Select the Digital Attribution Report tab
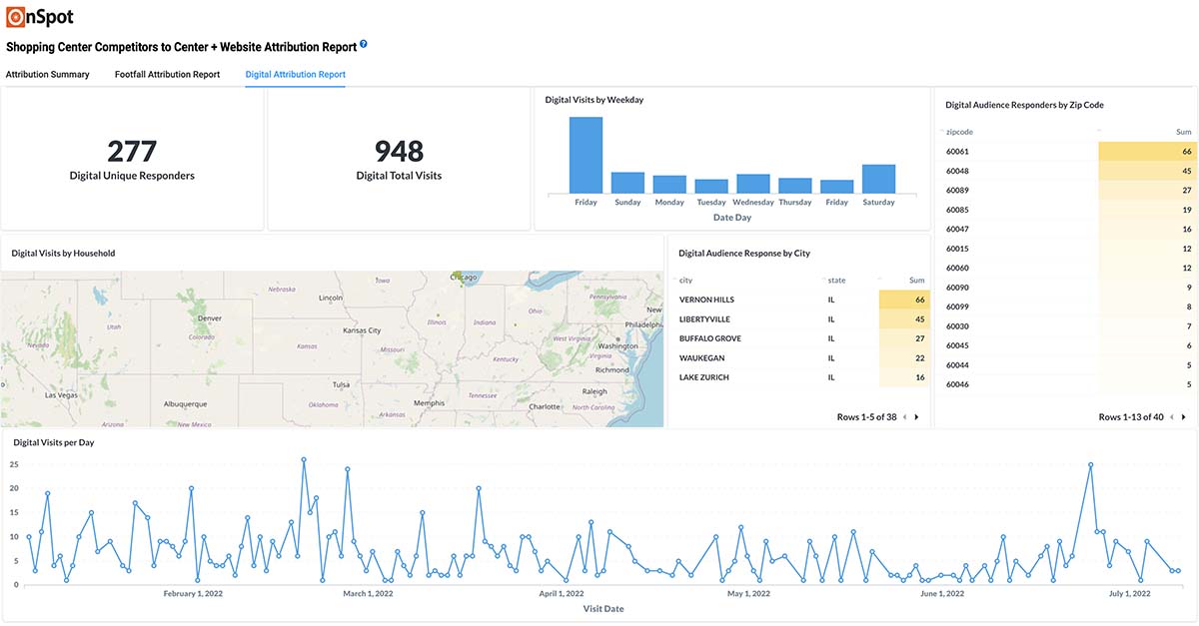The image size is (1199, 626). (x=294, y=74)
